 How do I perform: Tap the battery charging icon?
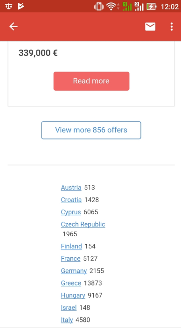(152, 7)
